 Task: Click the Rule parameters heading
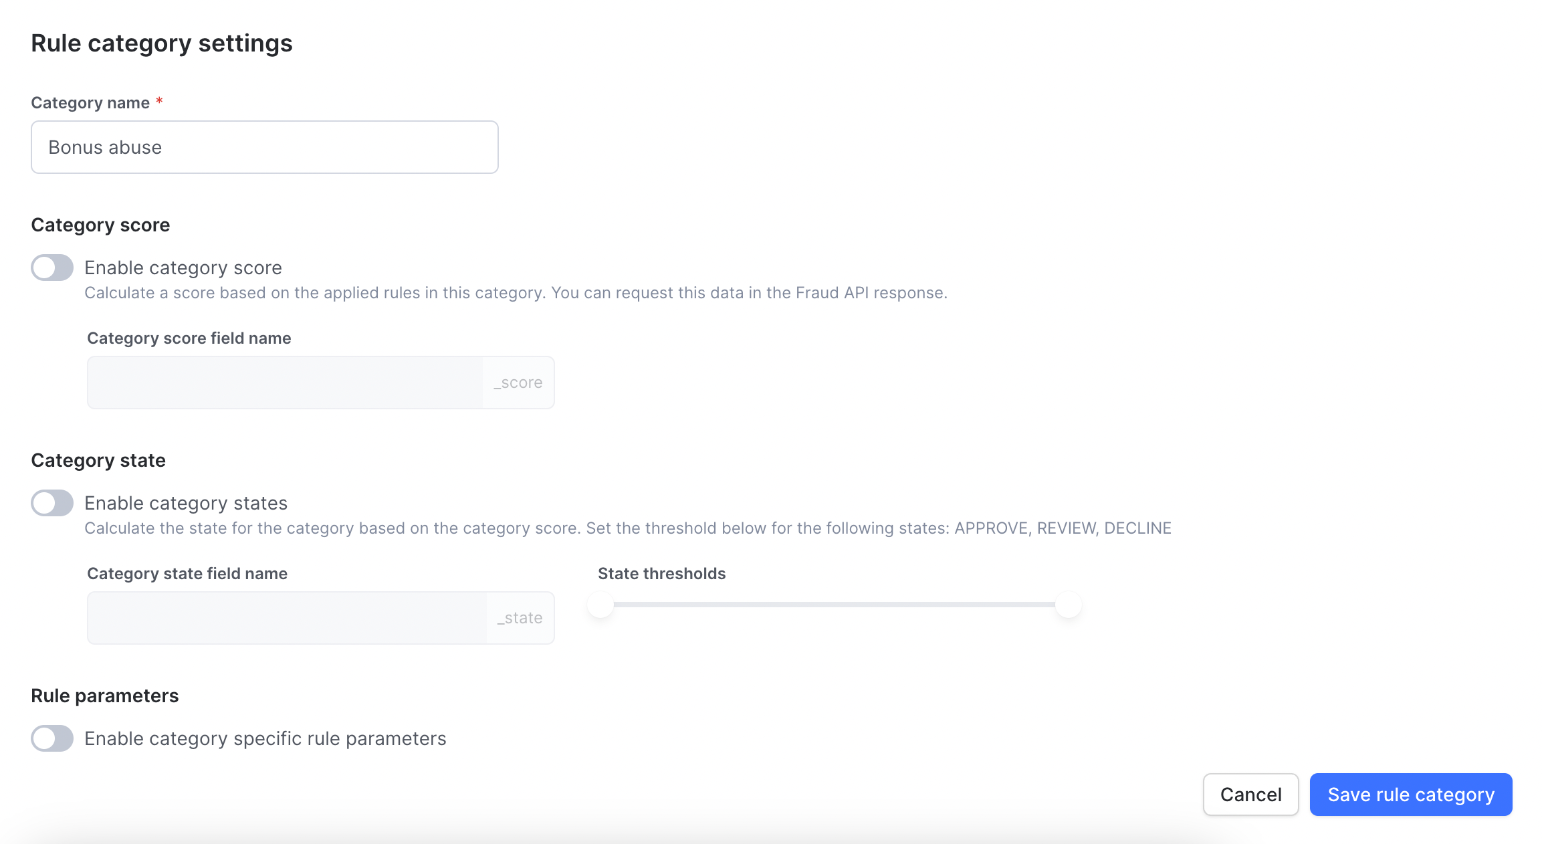(105, 696)
